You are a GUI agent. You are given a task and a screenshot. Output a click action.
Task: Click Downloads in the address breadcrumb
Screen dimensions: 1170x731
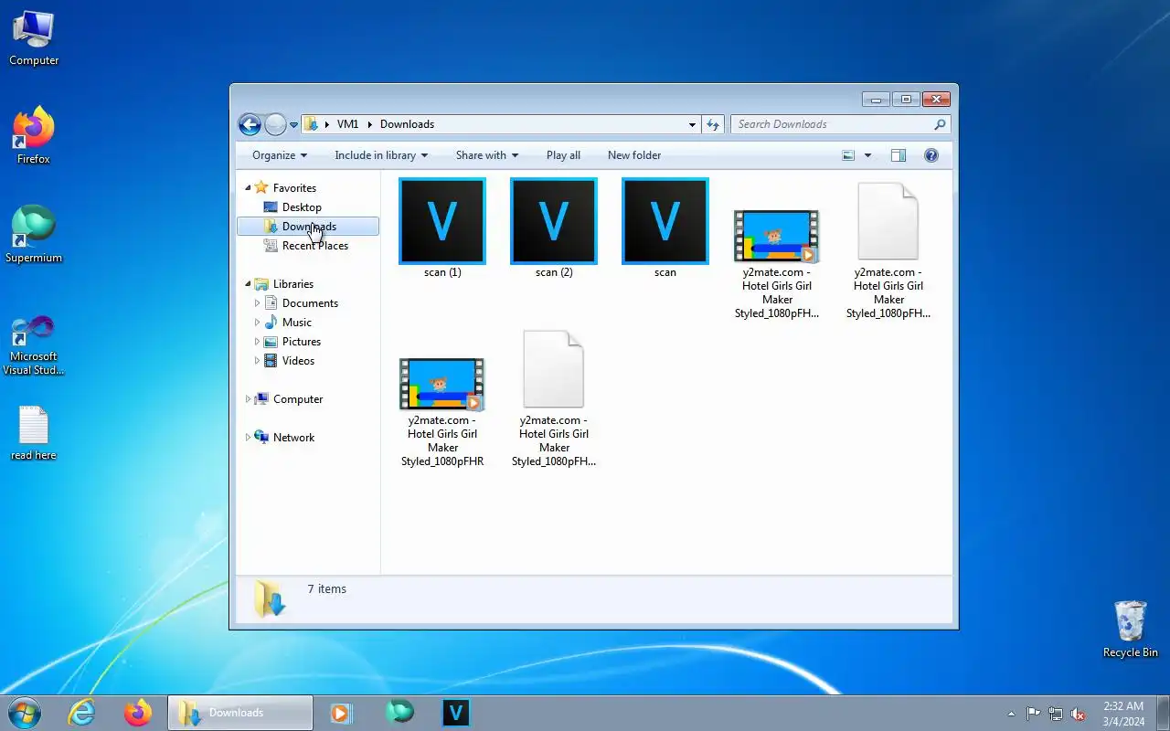pyautogui.click(x=407, y=124)
